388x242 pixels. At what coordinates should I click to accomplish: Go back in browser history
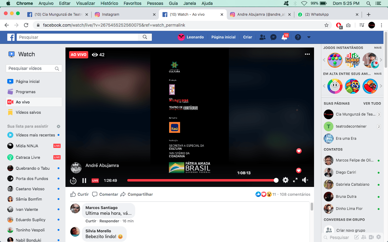7,25
